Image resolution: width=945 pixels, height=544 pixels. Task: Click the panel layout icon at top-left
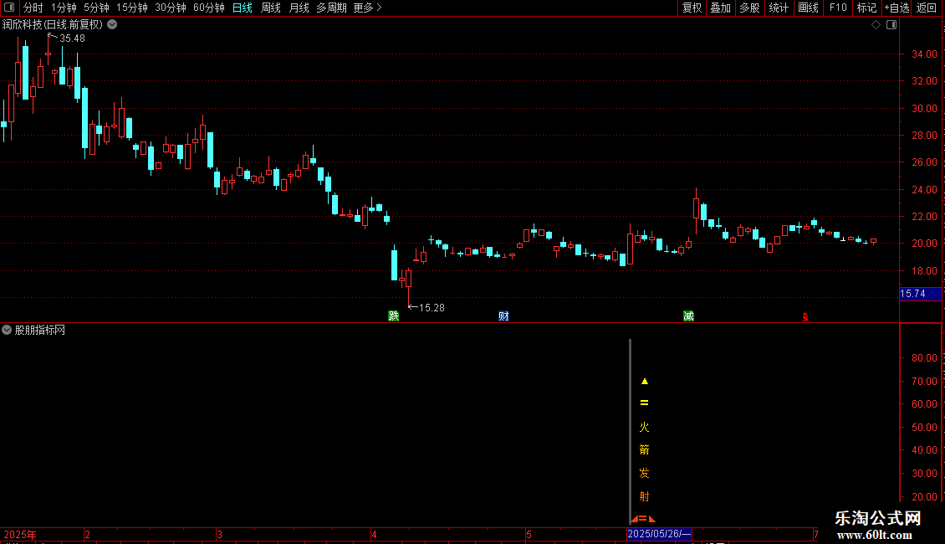9,8
